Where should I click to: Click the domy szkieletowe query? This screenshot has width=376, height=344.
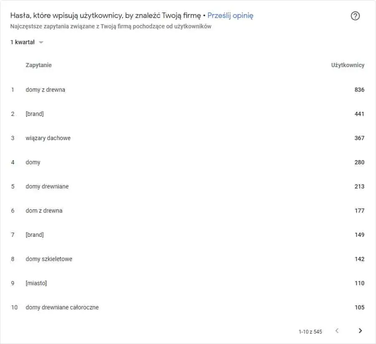49,259
